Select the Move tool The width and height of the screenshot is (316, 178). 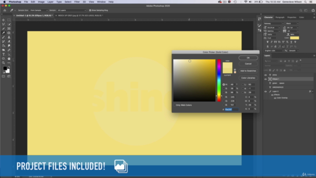[x=3, y=20]
